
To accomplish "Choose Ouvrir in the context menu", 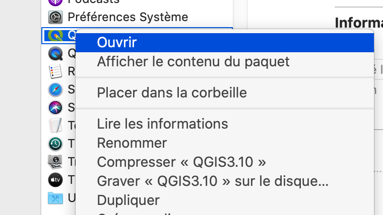I will 117,42.
